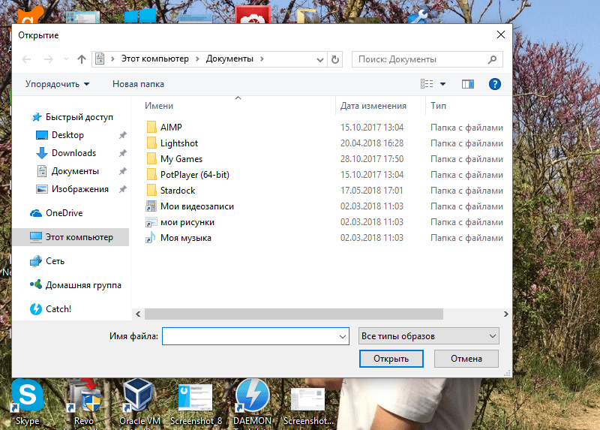The image size is (600, 430).
Task: Click the date '17.05.2018 17:01'
Action: click(x=372, y=191)
